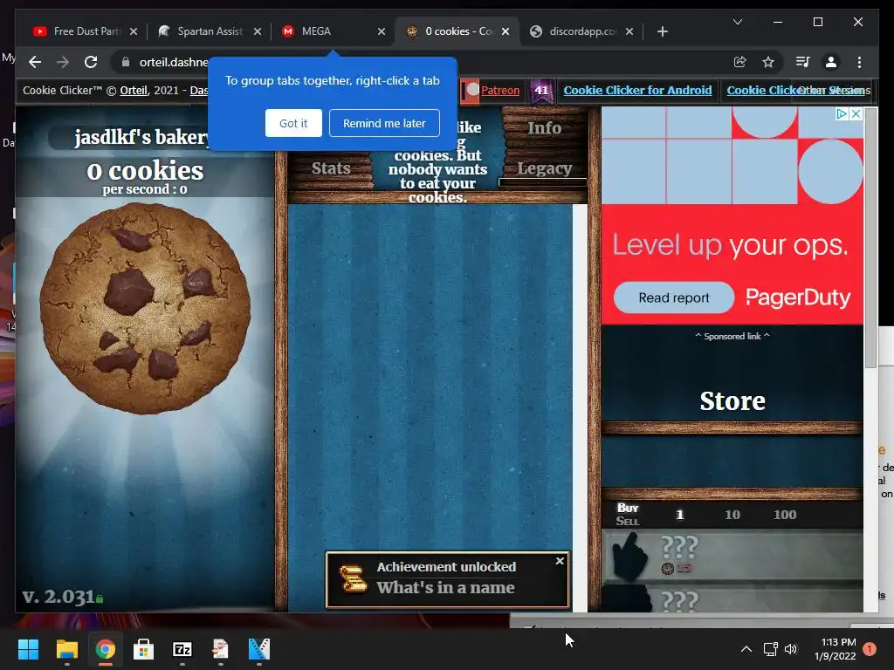Close the Free Dust Particles tab
This screenshot has height=670, width=894.
coord(134,31)
